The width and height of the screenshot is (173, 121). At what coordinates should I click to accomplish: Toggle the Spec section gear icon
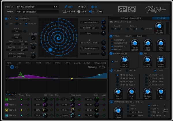click(x=111, y=36)
